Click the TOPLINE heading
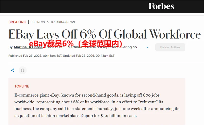The image size is (204, 125). coord(22,86)
